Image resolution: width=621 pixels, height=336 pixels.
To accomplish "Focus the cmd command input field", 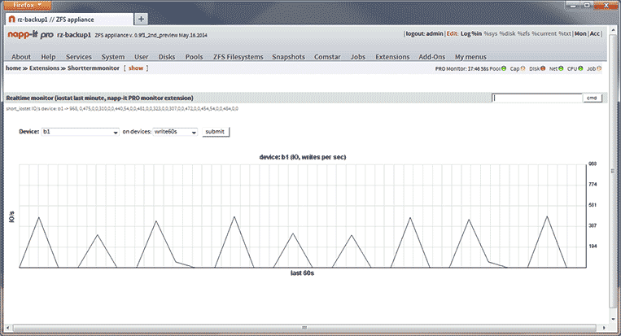I will click(x=537, y=98).
